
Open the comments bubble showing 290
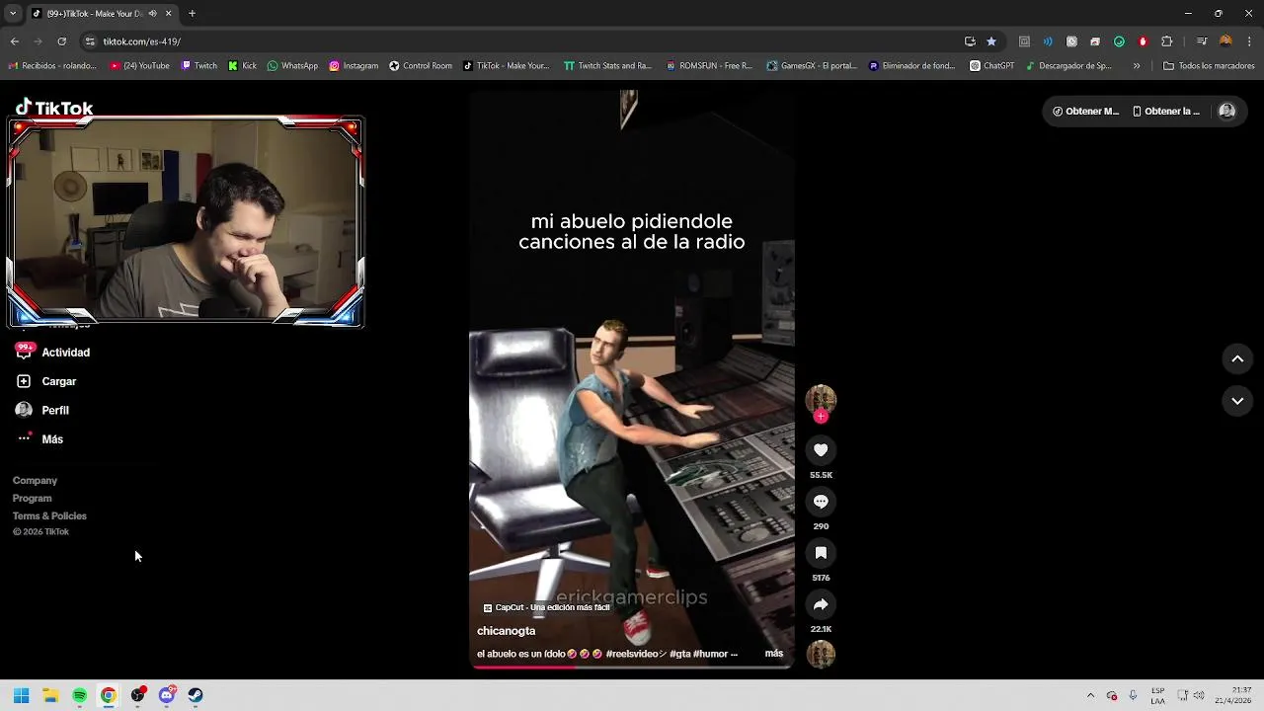point(821,502)
